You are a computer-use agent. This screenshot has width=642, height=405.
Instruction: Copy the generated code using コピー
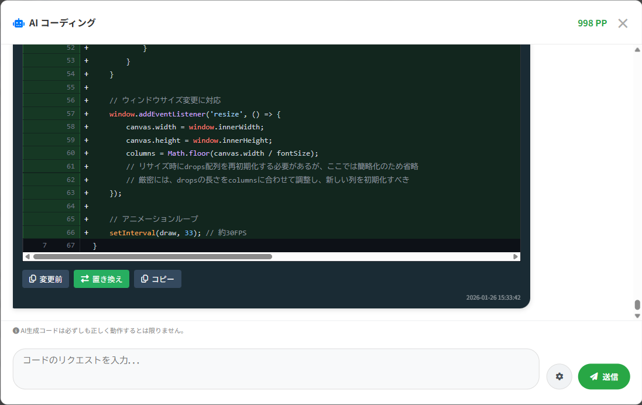[x=157, y=279]
